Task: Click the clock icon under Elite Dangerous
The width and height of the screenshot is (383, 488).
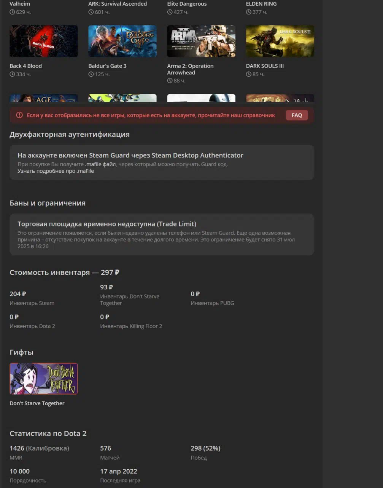Action: [170, 12]
